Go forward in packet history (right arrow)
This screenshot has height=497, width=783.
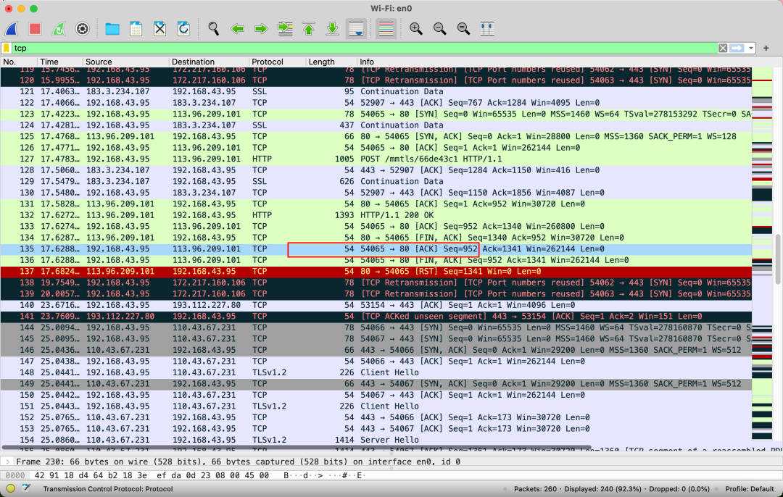coord(261,29)
